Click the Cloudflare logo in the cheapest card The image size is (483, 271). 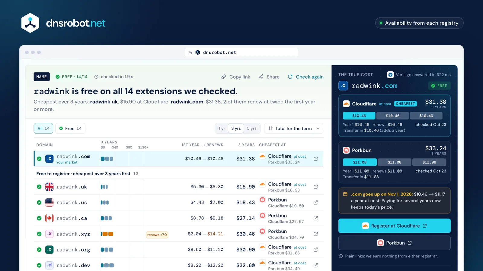tap(346, 104)
